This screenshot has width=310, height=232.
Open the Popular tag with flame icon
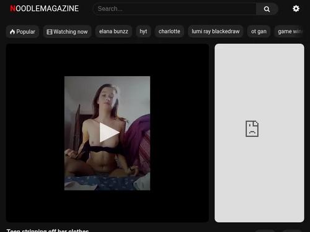point(22,32)
